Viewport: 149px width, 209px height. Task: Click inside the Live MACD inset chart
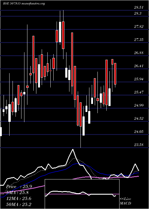point(82,194)
